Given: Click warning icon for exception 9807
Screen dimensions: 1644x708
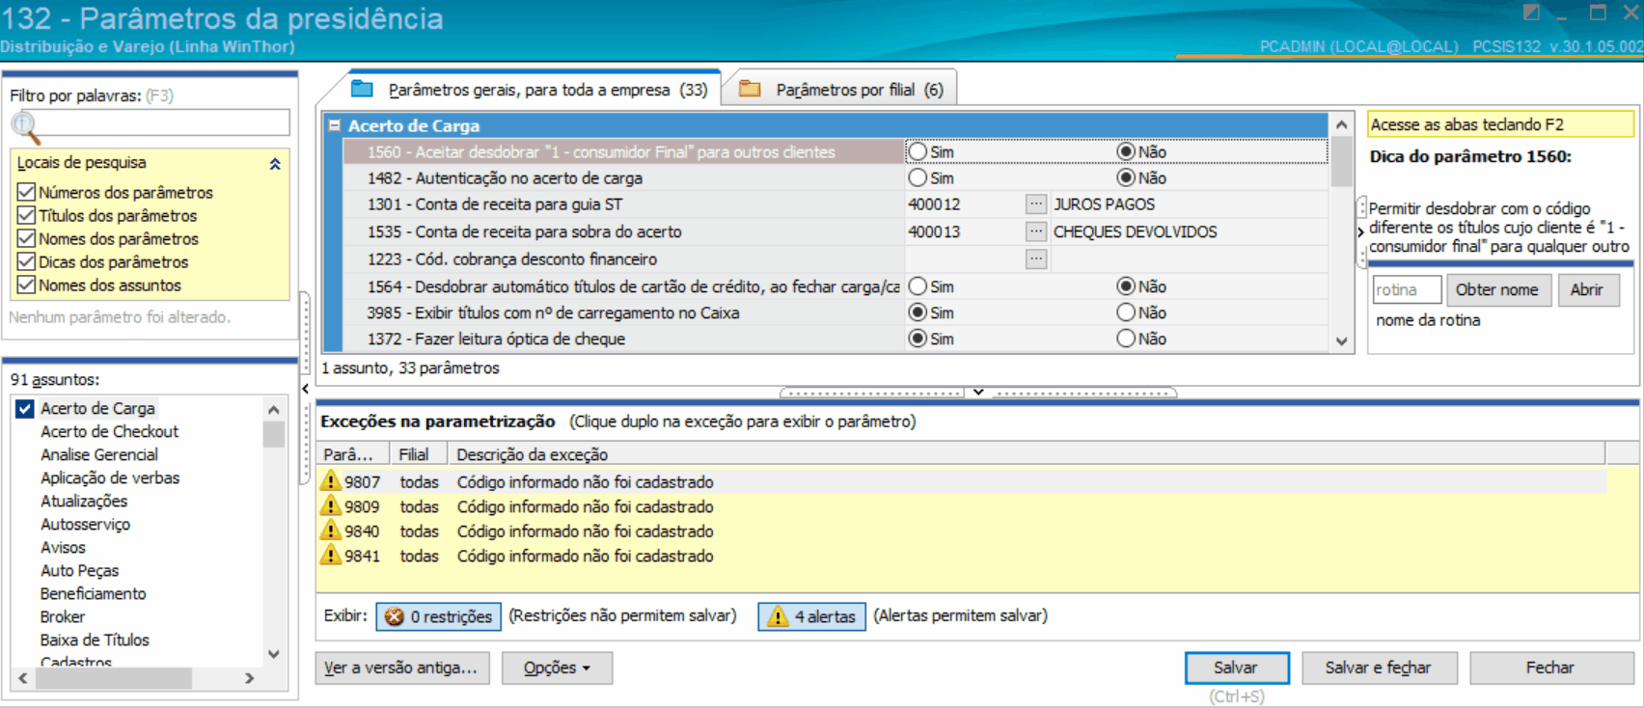Looking at the screenshot, I should [331, 480].
